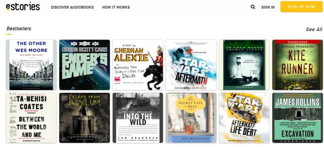Screen dimensions: 324x147
Task: Open See All bestsellers link
Action: (314, 29)
